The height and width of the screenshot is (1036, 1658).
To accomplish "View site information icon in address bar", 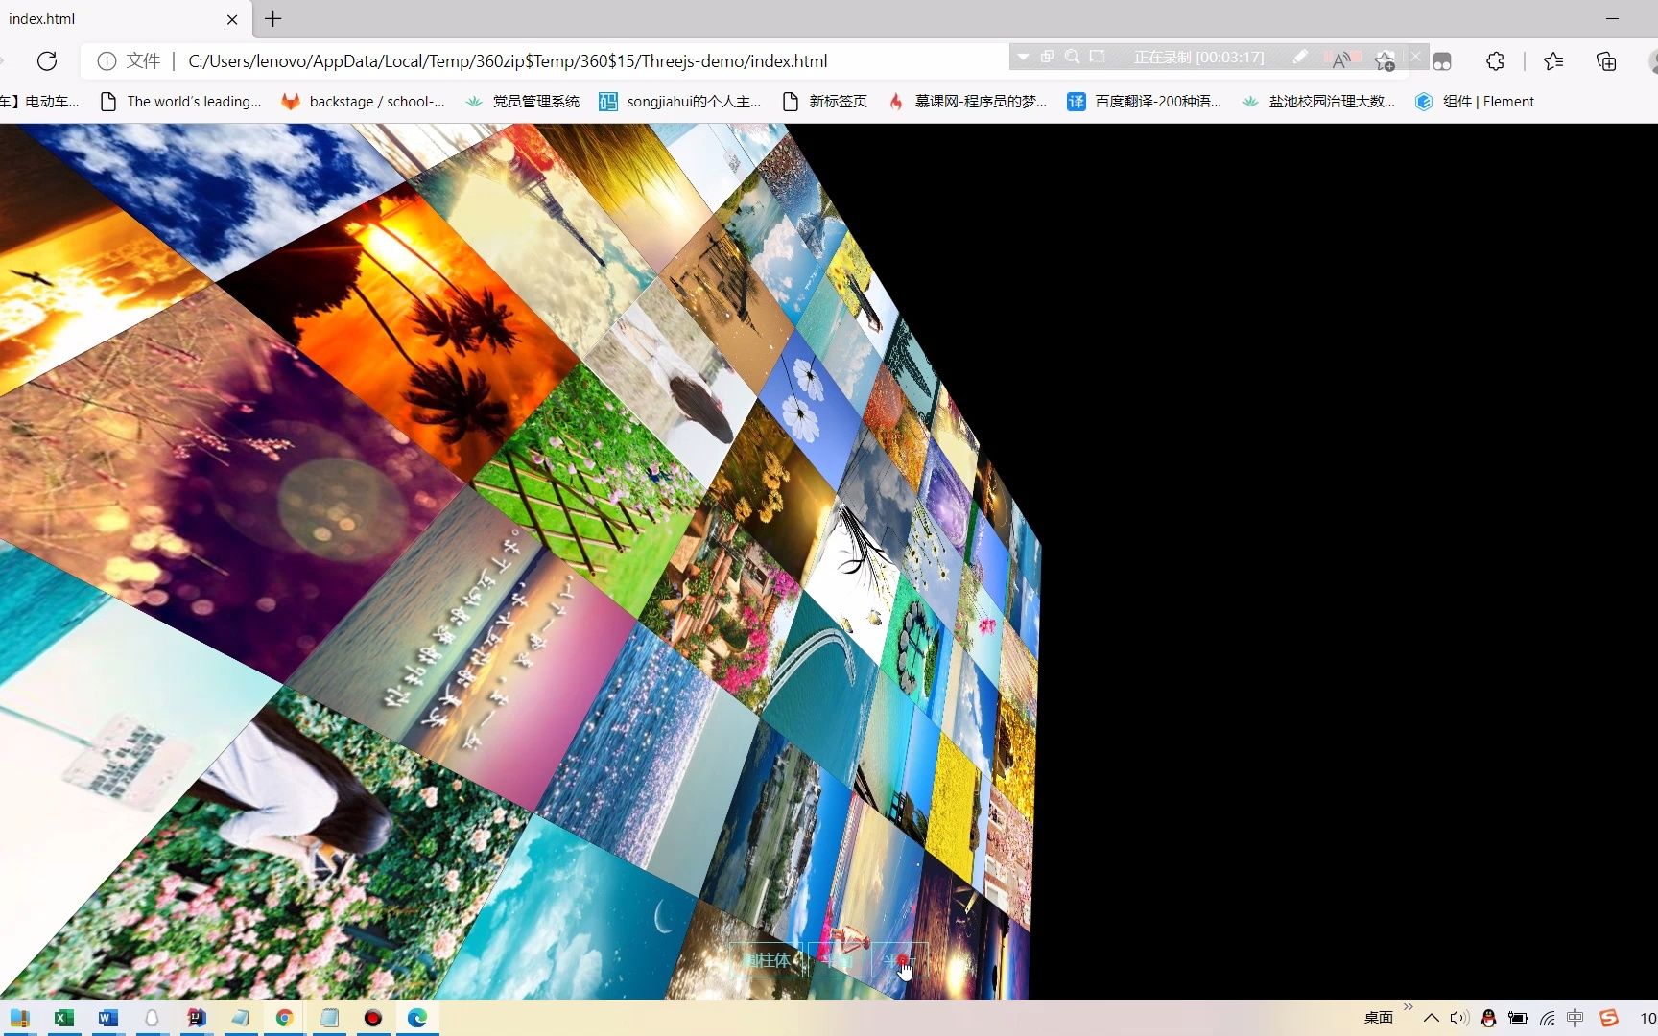I will click(107, 61).
